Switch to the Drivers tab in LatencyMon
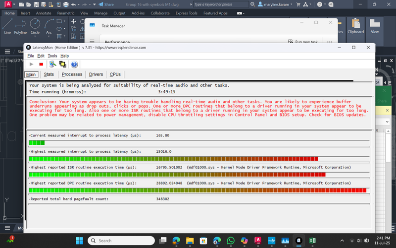The image size is (396, 248). coord(96,74)
